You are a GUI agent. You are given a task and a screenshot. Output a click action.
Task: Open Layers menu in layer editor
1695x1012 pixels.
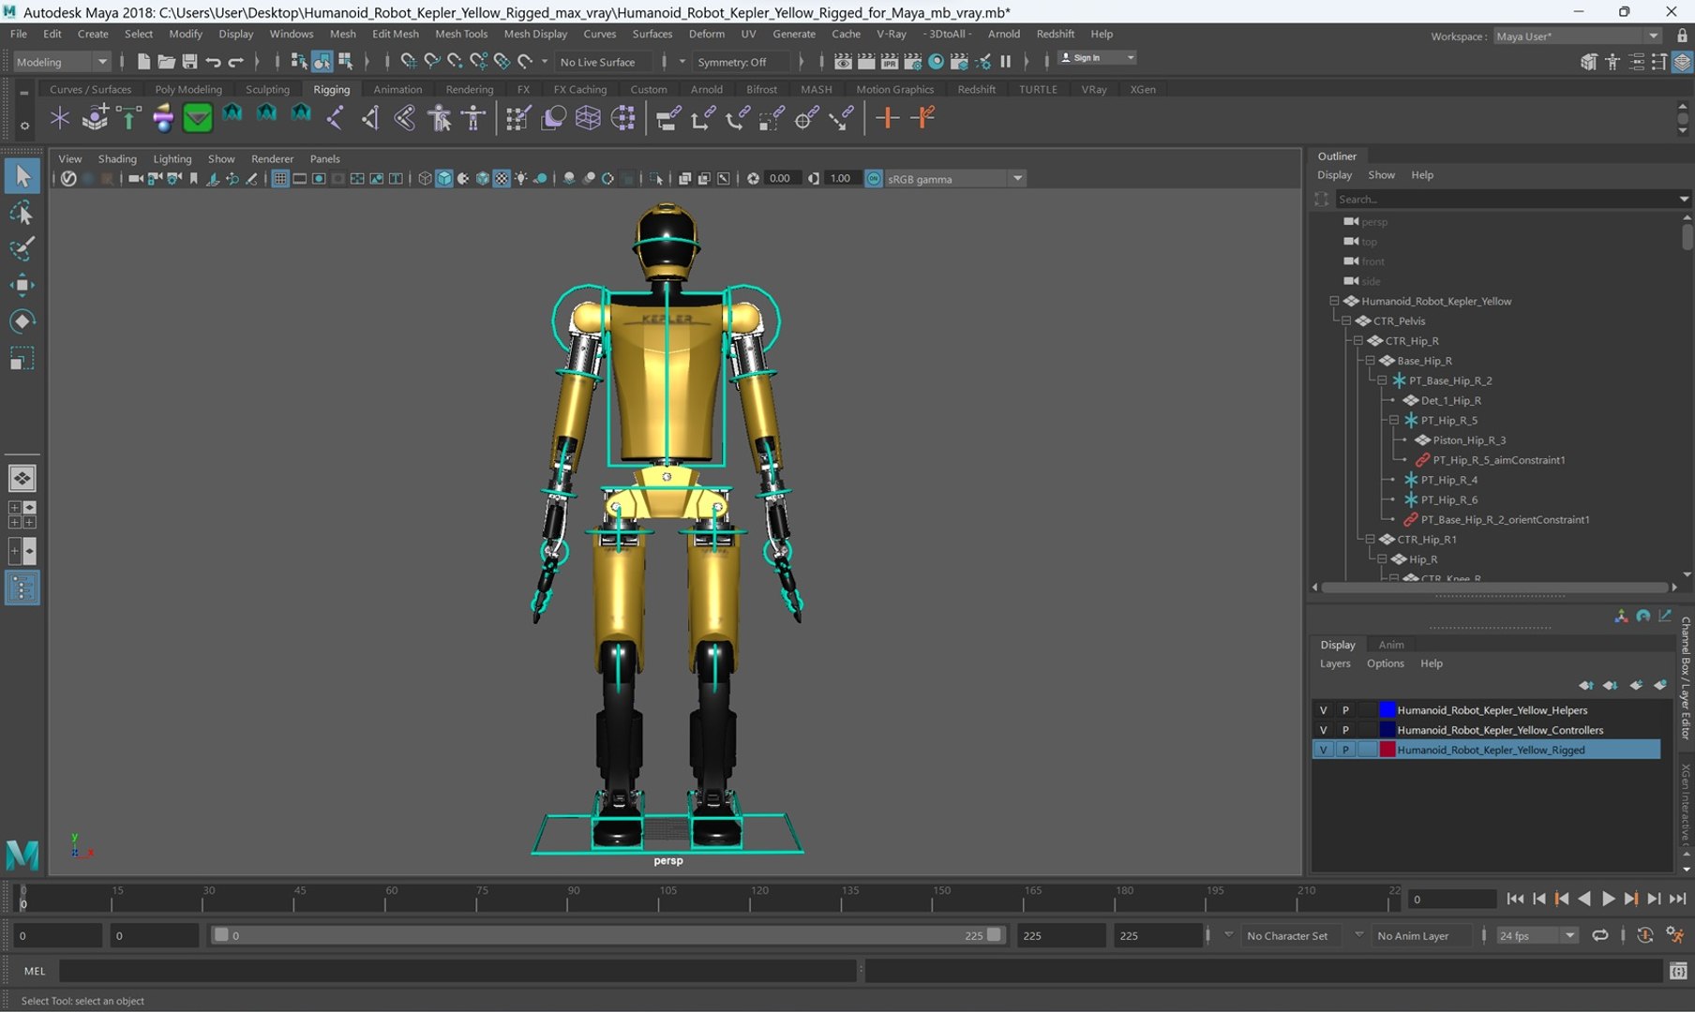tap(1335, 663)
